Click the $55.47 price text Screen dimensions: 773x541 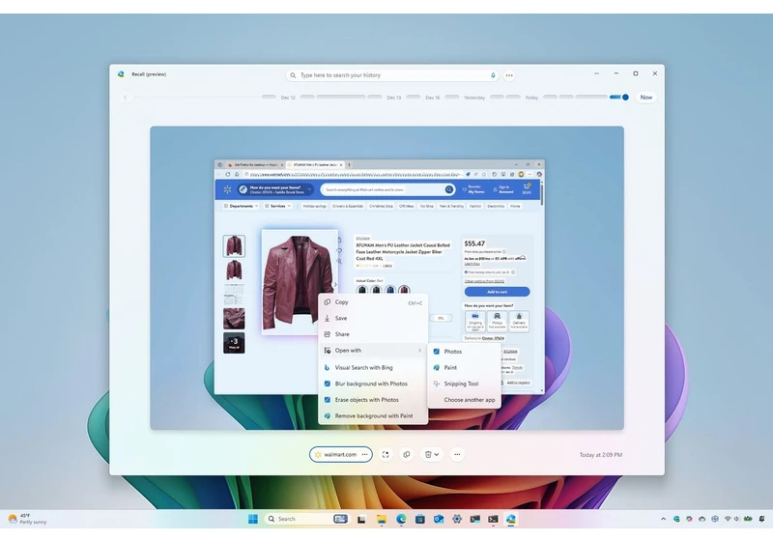tap(474, 243)
